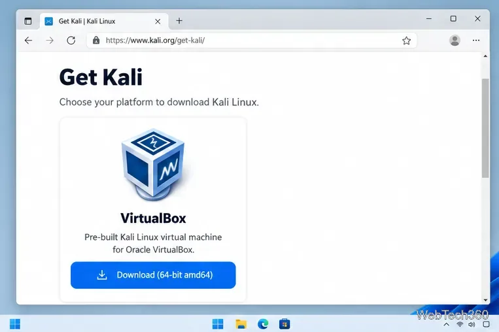Select the Get Kali | Kali Linux tab
The width and height of the screenshot is (499, 332).
point(103,22)
